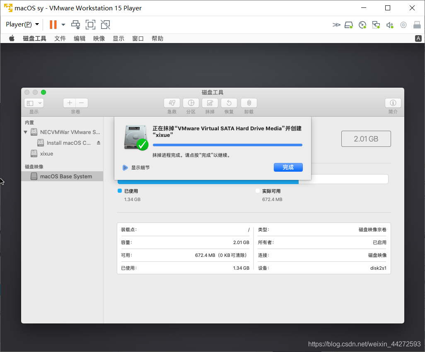Click the Unmount (卸载) toolbar icon
The width and height of the screenshot is (425, 352).
click(x=249, y=103)
